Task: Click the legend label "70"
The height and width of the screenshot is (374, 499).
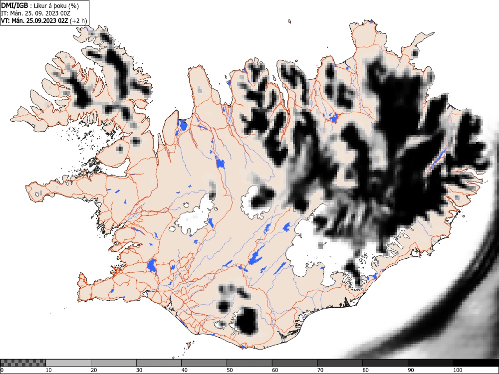Action: coord(320,370)
